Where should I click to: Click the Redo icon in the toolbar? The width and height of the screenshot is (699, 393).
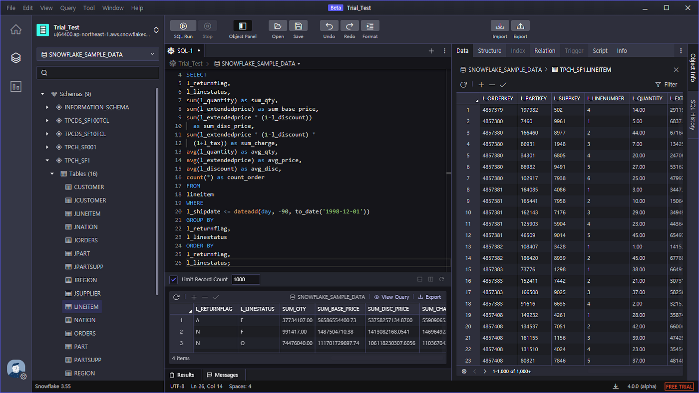[x=349, y=25]
